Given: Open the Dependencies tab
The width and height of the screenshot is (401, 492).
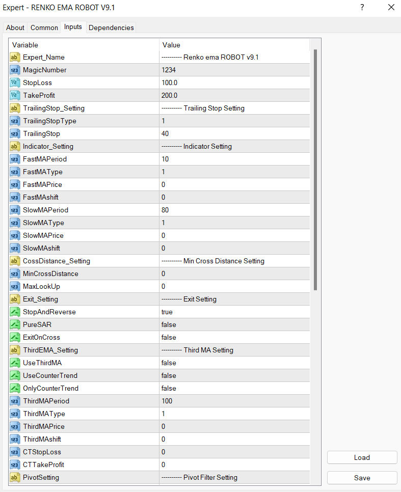Looking at the screenshot, I should [x=111, y=28].
